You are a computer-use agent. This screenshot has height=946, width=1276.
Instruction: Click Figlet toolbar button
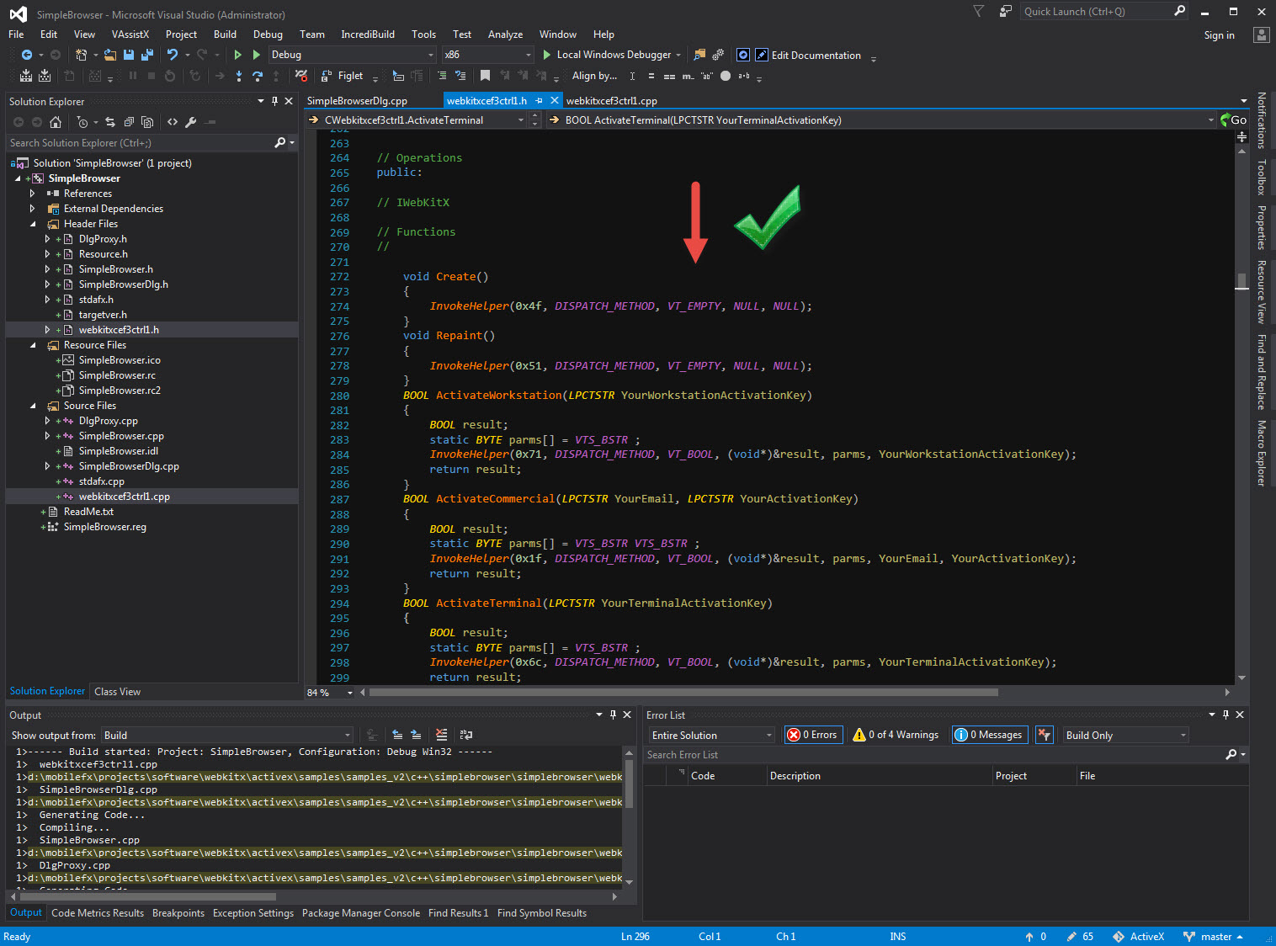[x=343, y=76]
